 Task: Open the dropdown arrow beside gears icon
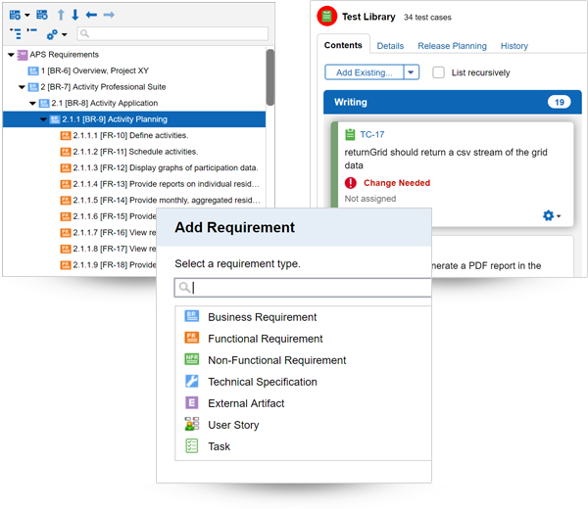[65, 35]
